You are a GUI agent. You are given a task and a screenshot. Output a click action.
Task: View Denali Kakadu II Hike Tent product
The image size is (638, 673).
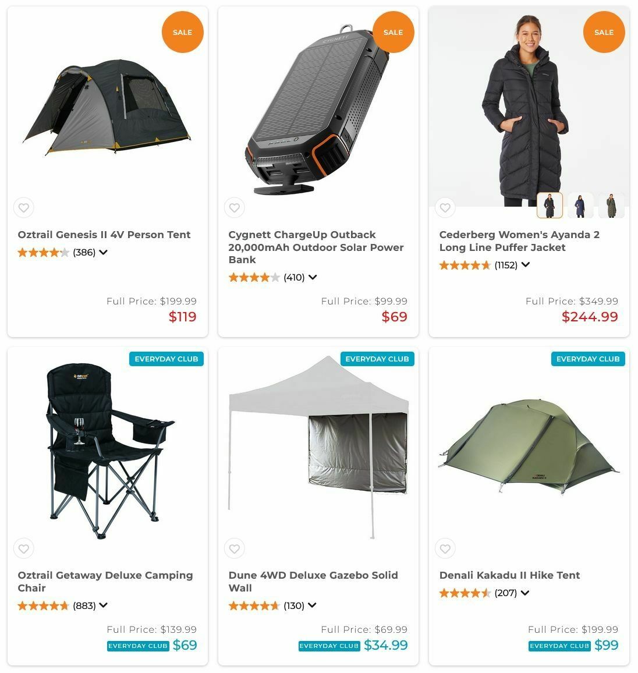509,575
